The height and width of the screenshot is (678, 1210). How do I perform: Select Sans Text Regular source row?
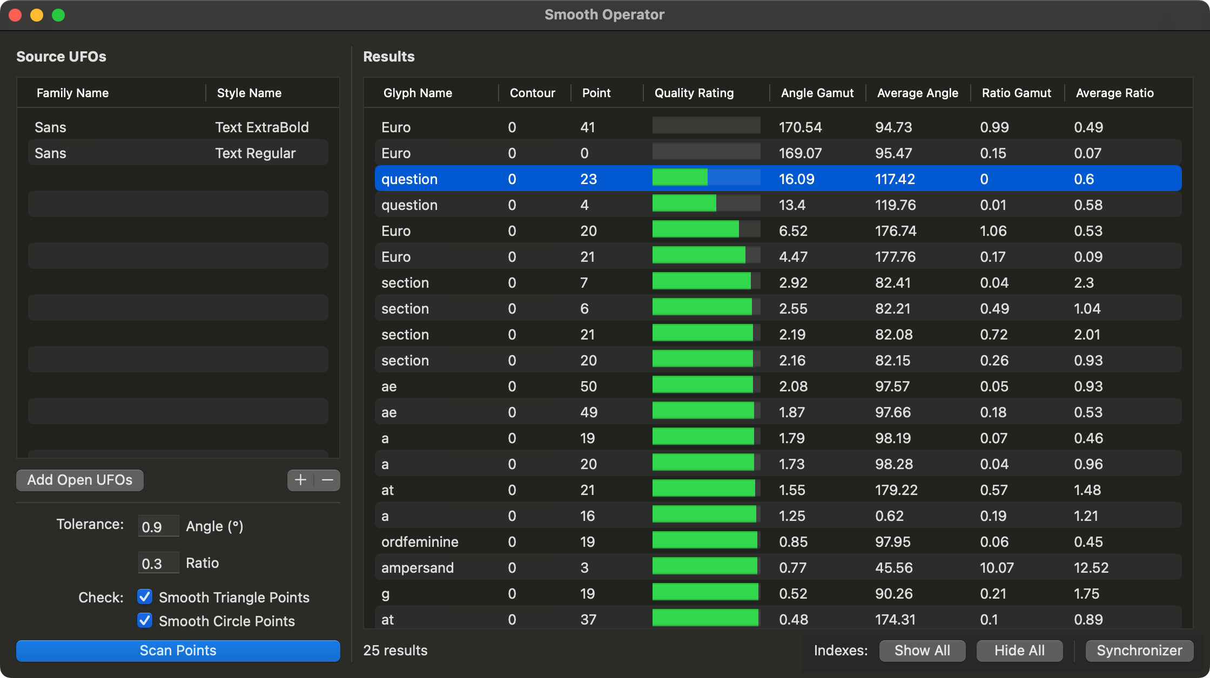click(x=178, y=153)
